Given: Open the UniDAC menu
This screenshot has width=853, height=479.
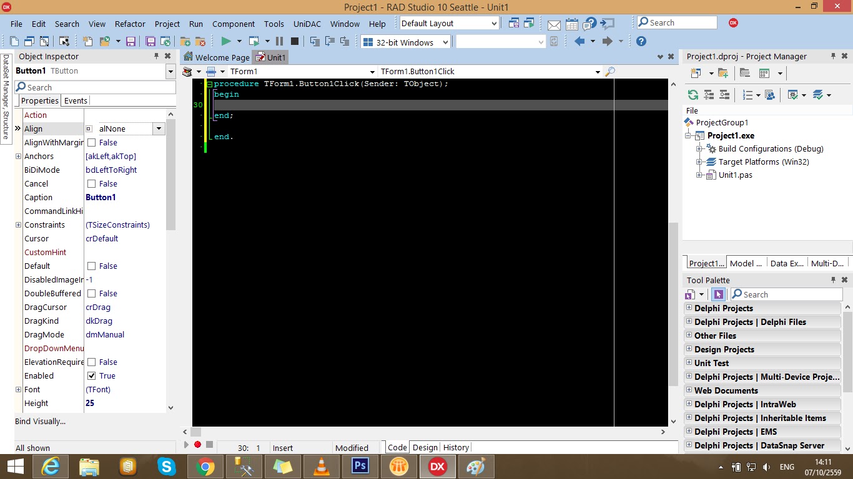Looking at the screenshot, I should (307, 24).
